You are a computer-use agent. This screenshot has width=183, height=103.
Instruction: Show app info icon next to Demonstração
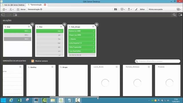(x=41, y=9)
